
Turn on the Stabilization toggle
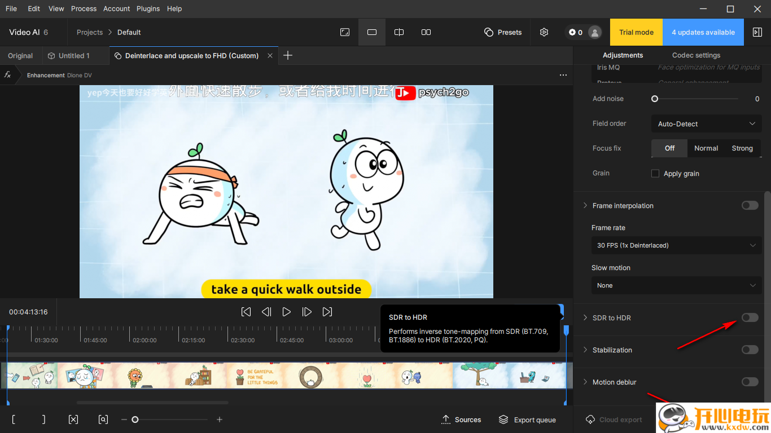[750, 350]
